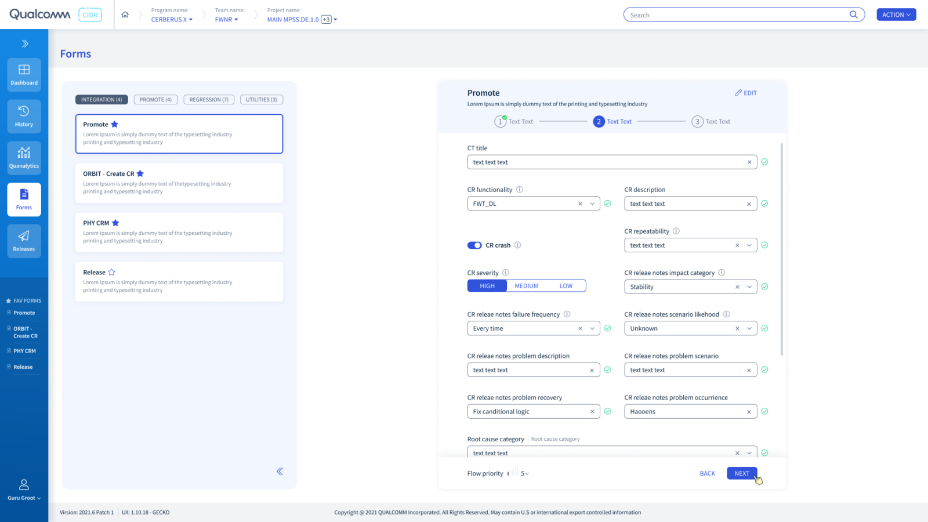Open the Team name FWNR dropdown
Image resolution: width=928 pixels, height=522 pixels.
point(226,20)
